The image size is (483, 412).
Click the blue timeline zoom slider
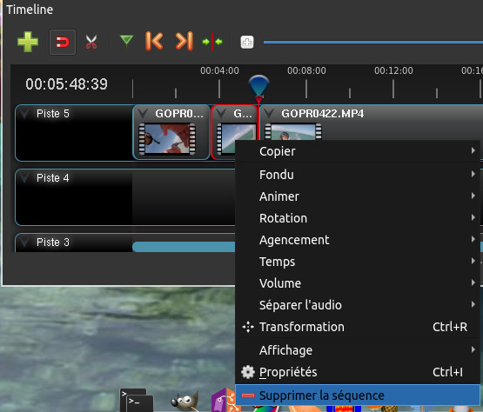click(372, 42)
